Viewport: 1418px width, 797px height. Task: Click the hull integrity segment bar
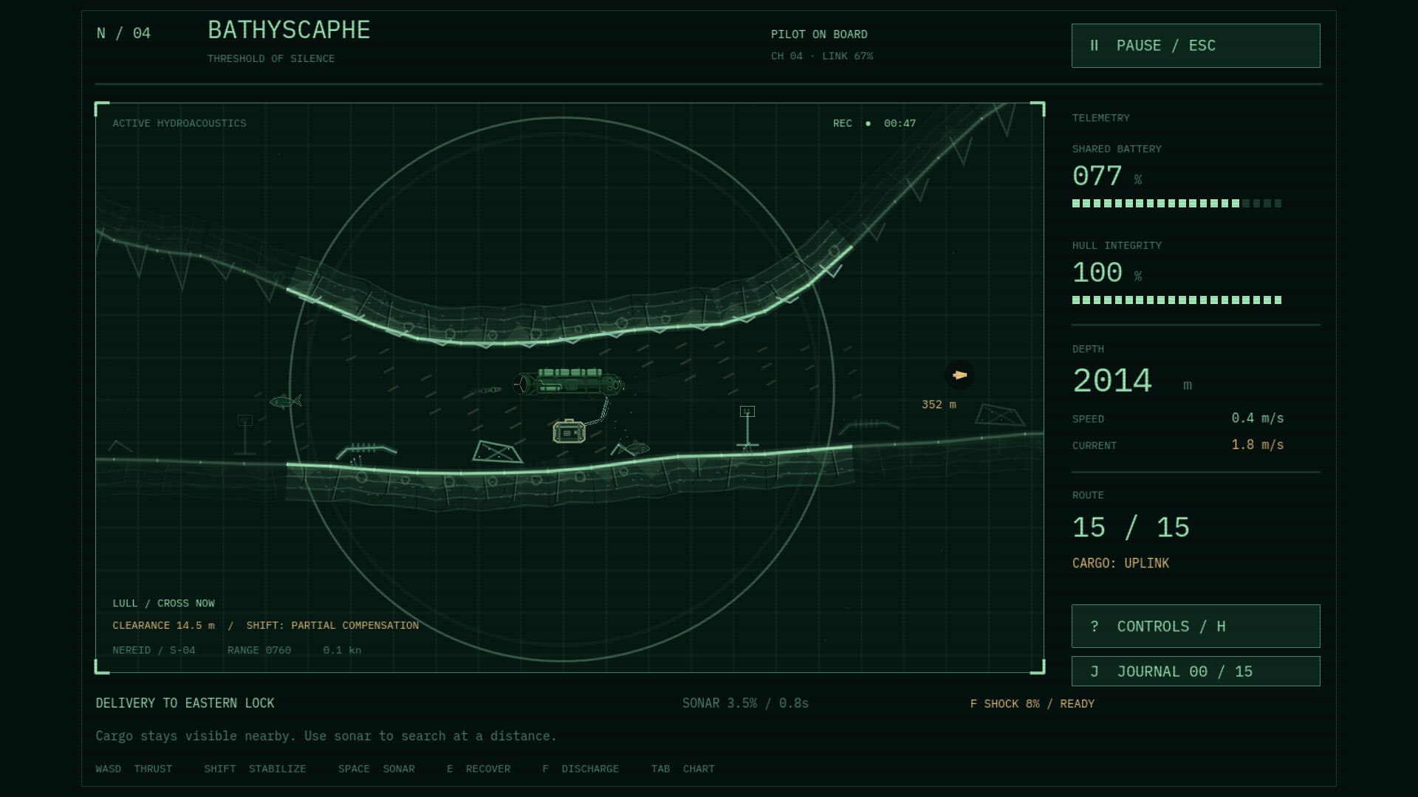pos(1176,300)
